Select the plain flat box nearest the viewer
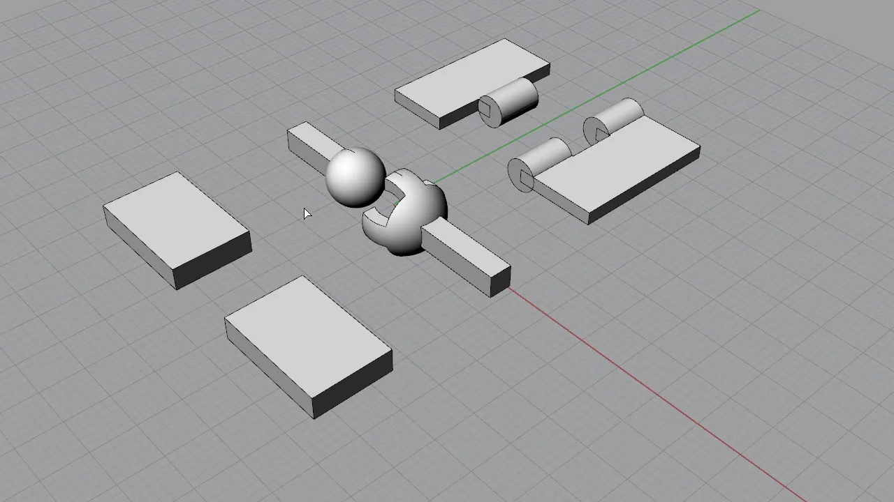The width and height of the screenshot is (894, 502). pos(308,347)
